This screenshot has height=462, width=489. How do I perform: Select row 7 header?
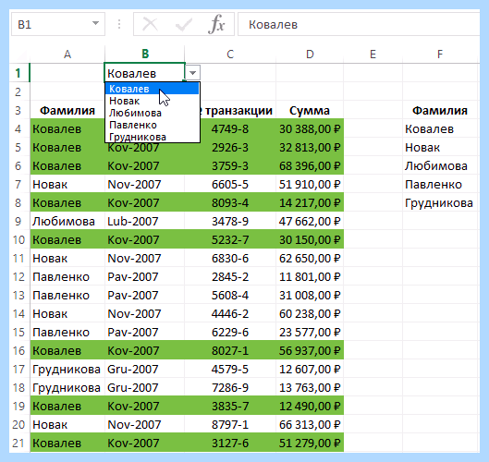18,184
